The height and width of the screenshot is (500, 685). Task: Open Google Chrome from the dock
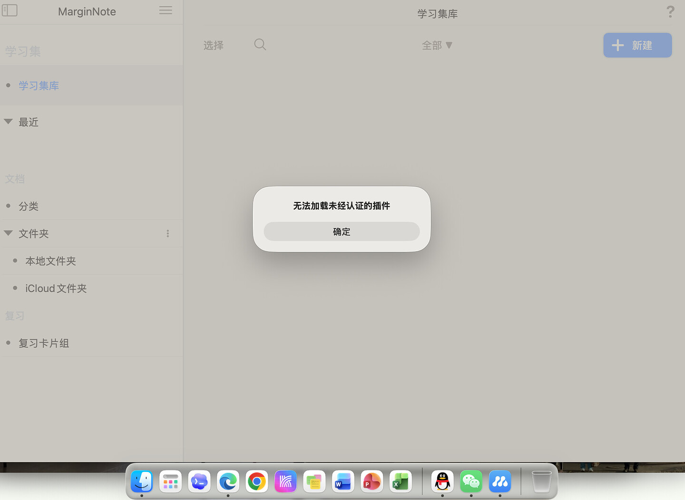point(257,481)
